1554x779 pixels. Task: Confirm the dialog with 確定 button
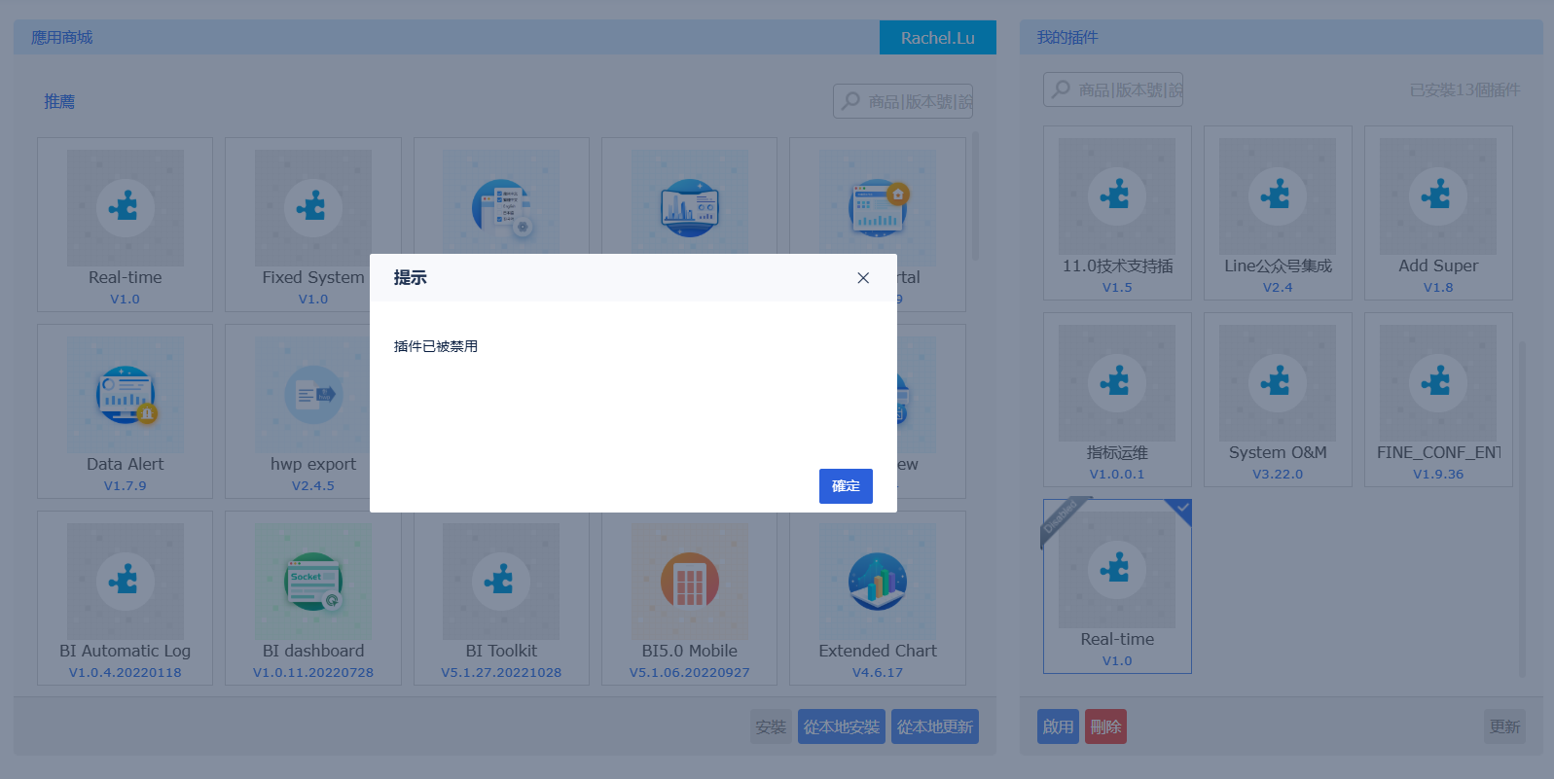pyautogui.click(x=846, y=486)
